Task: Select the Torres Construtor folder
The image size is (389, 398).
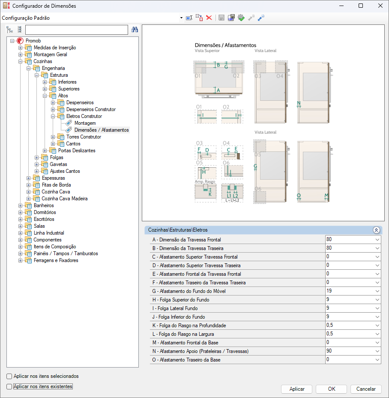Action: [84, 137]
